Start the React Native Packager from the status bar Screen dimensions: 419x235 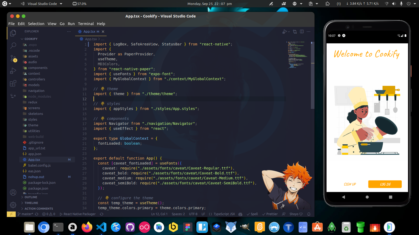(78, 214)
